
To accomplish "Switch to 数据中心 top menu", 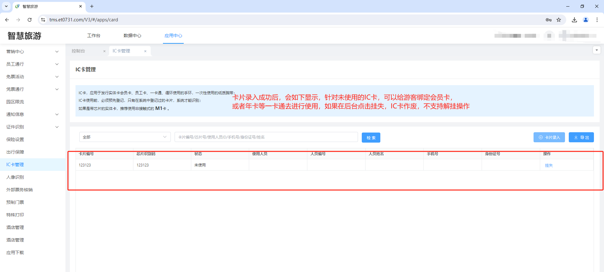I will [x=132, y=35].
